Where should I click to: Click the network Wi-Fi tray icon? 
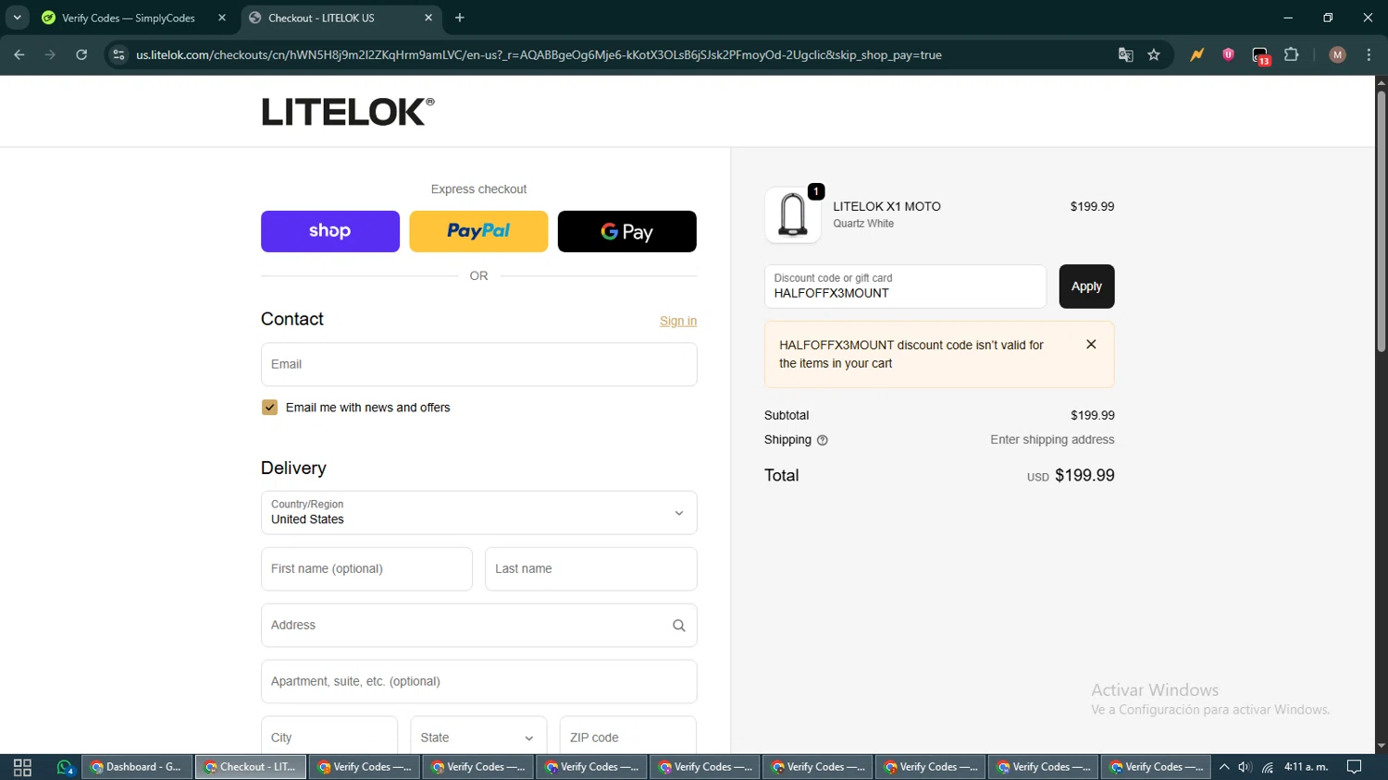(x=1268, y=767)
